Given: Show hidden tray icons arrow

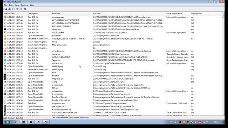Looking at the screenshot, I should pyautogui.click(x=176, y=122).
